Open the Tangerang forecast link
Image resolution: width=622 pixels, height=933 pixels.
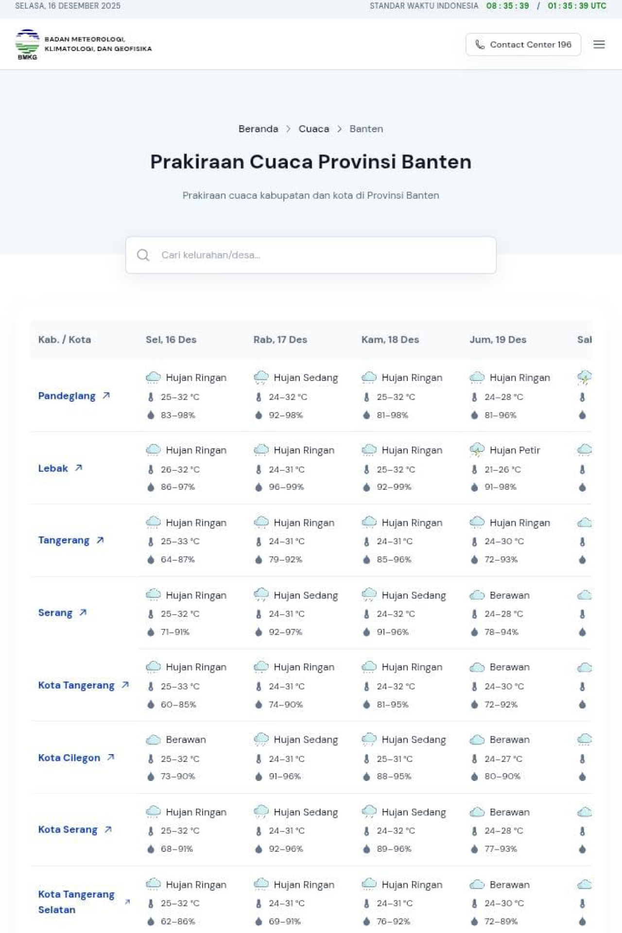(x=64, y=540)
